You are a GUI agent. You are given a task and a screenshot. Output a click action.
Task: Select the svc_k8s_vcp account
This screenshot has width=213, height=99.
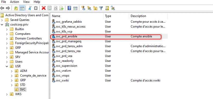pos(64,31)
